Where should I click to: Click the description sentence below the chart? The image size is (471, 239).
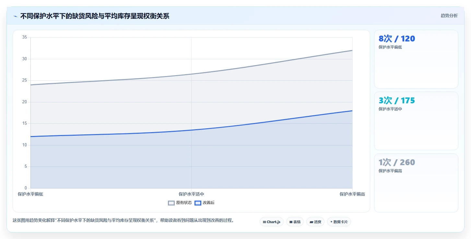click(124, 221)
